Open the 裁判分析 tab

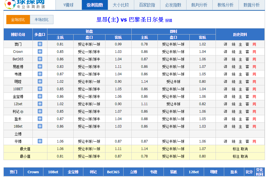199,5
